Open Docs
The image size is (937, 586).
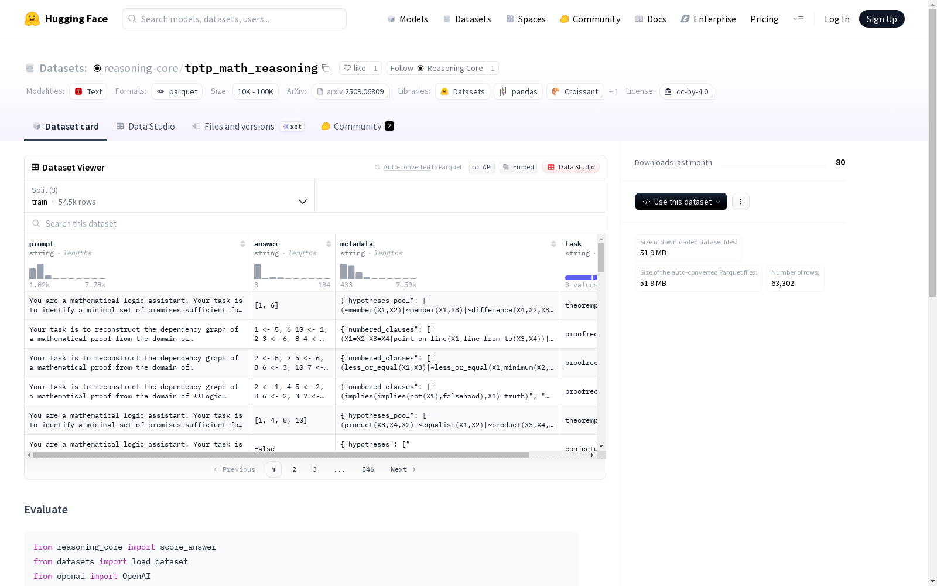pos(651,19)
